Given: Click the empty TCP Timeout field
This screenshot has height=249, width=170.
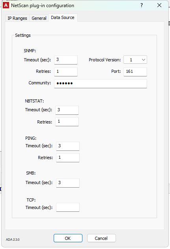Looking at the screenshot, I should tap(68, 207).
